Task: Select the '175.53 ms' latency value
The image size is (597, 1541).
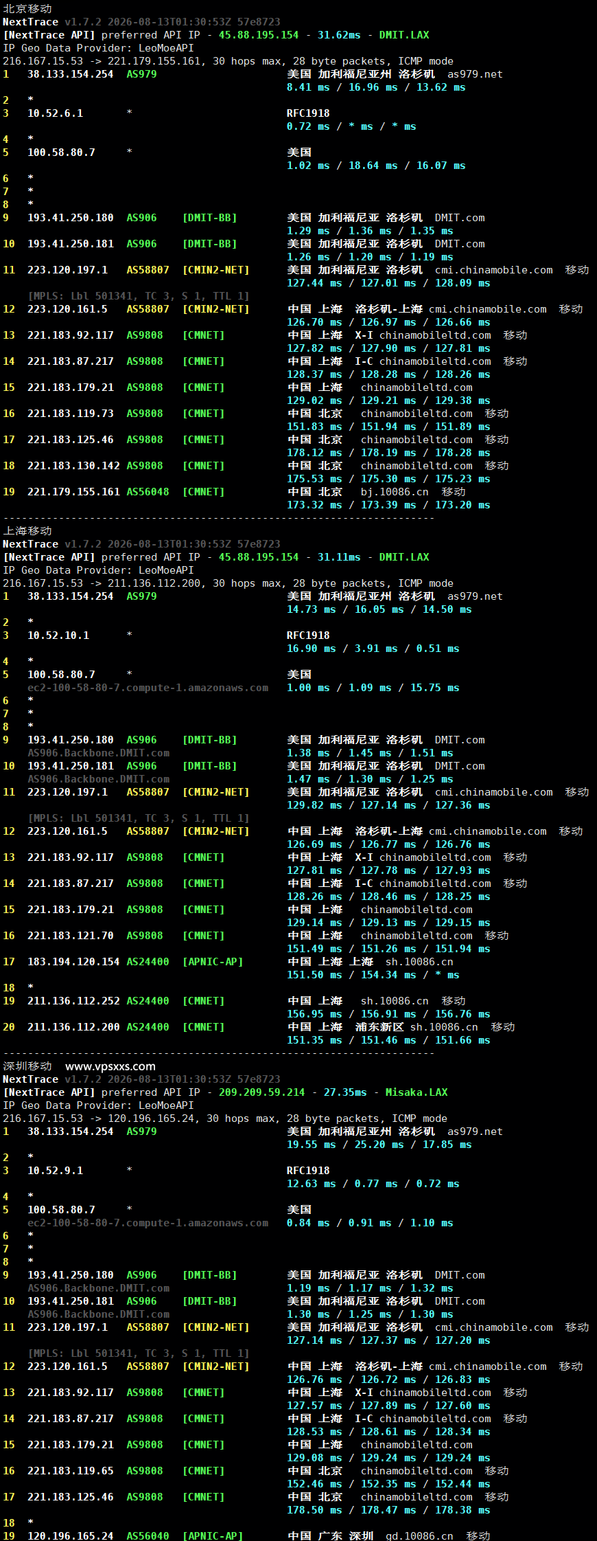Action: pyautogui.click(x=314, y=478)
